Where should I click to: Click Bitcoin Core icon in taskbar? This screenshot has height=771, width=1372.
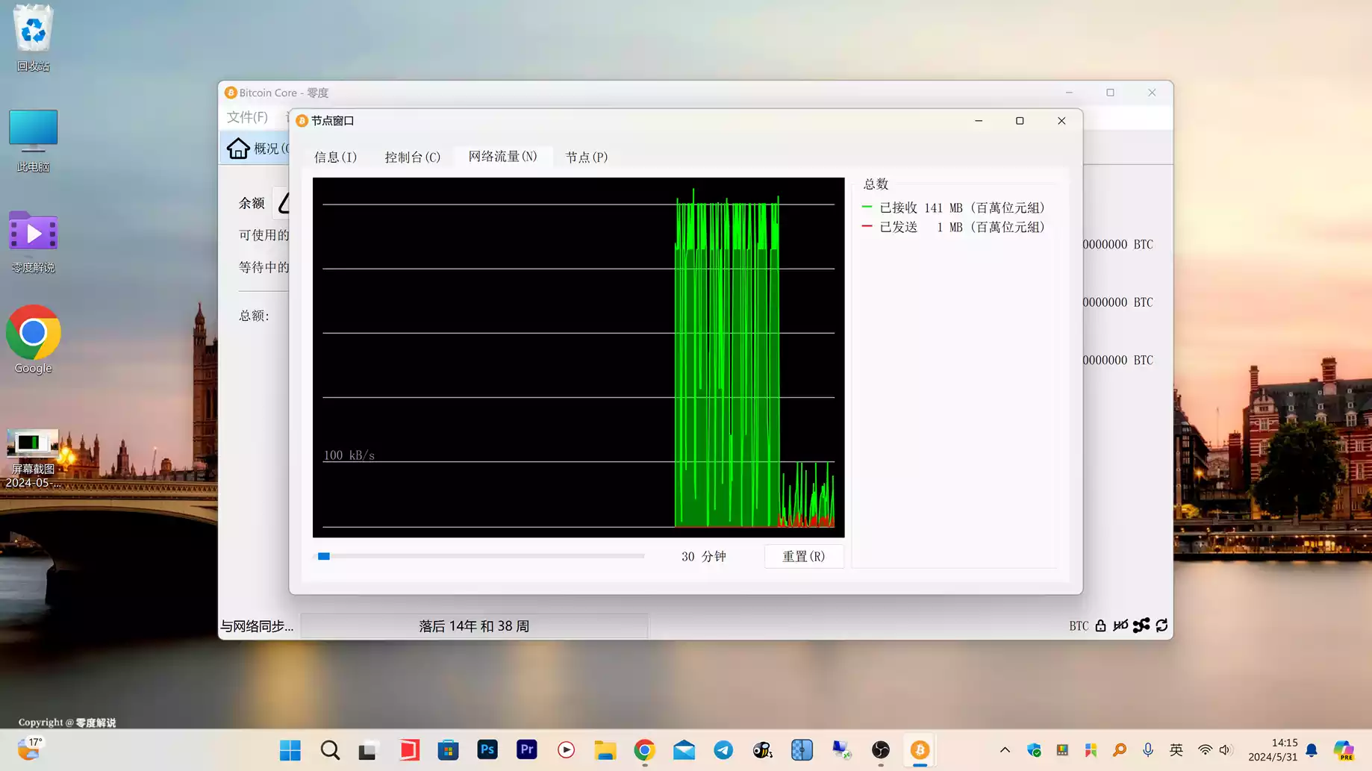(920, 750)
